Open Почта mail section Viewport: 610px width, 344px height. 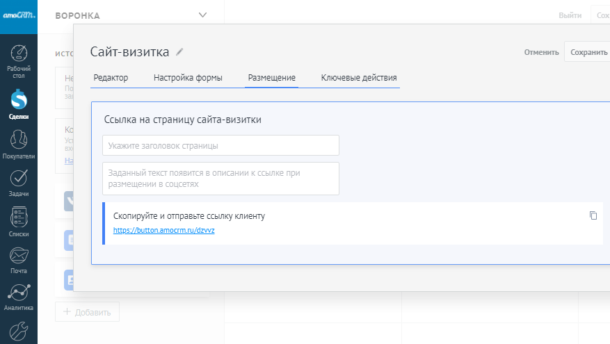tap(19, 260)
